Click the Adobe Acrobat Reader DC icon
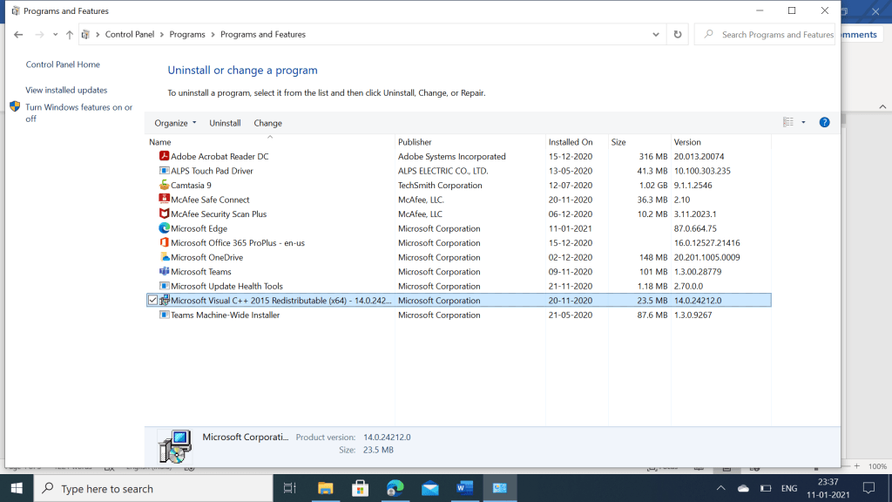The height and width of the screenshot is (502, 892). [x=164, y=156]
